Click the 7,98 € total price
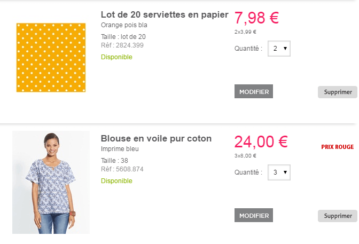This screenshot has width=359, height=244. click(x=256, y=18)
